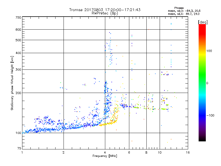
Task: Click the y-axis tick label '300'
Action: click(19, 70)
